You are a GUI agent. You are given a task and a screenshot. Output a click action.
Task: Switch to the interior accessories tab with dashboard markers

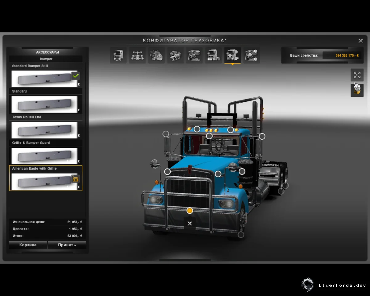click(x=252, y=55)
